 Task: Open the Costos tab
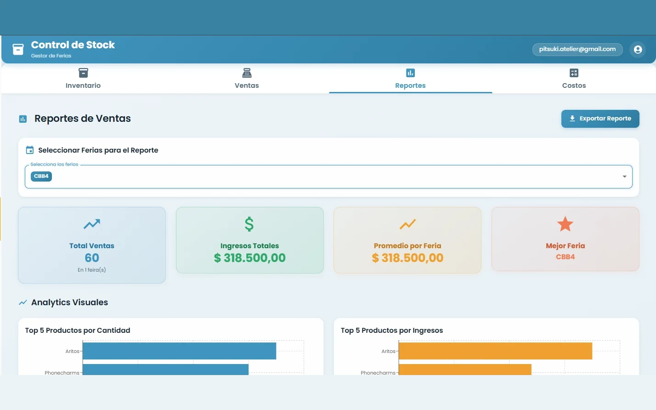pos(574,79)
